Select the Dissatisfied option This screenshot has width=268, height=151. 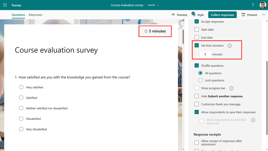[21, 118]
